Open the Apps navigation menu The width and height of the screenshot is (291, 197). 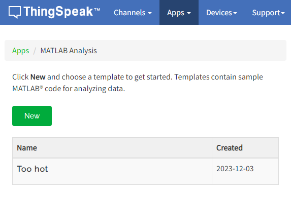179,12
